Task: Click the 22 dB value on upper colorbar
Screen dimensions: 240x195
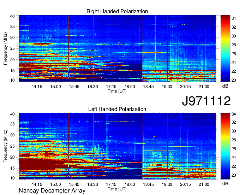Action: point(234,71)
